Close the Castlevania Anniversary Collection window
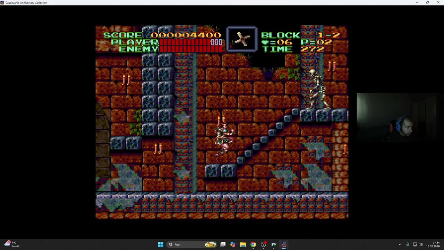The image size is (444, 250). coord(438,2)
